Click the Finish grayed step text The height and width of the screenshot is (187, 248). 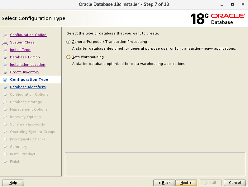15,162
